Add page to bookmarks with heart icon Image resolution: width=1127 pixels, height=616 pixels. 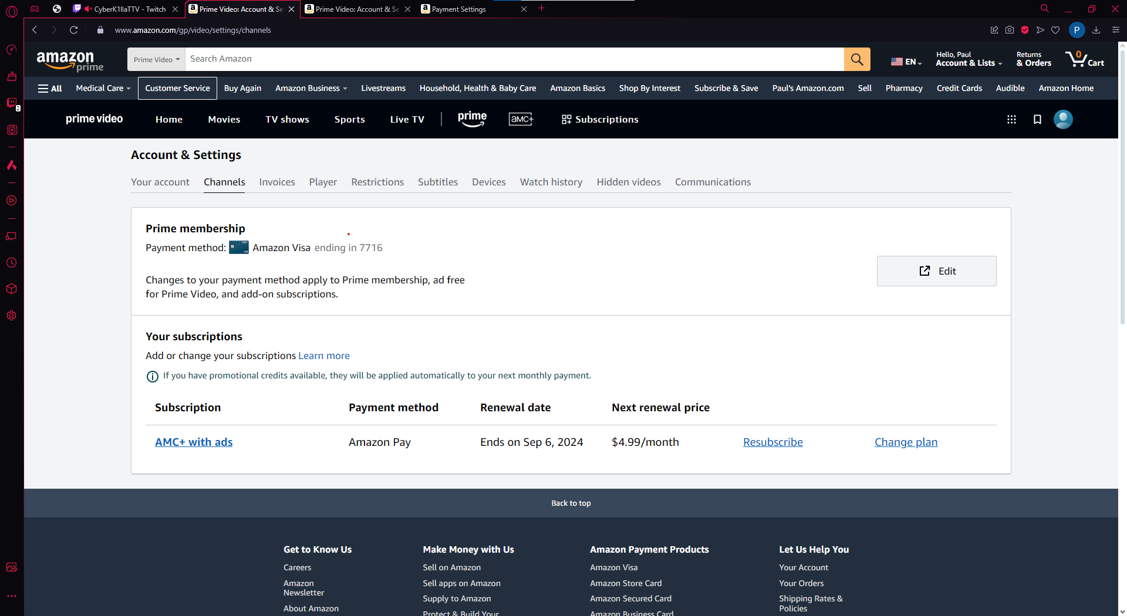point(1055,30)
